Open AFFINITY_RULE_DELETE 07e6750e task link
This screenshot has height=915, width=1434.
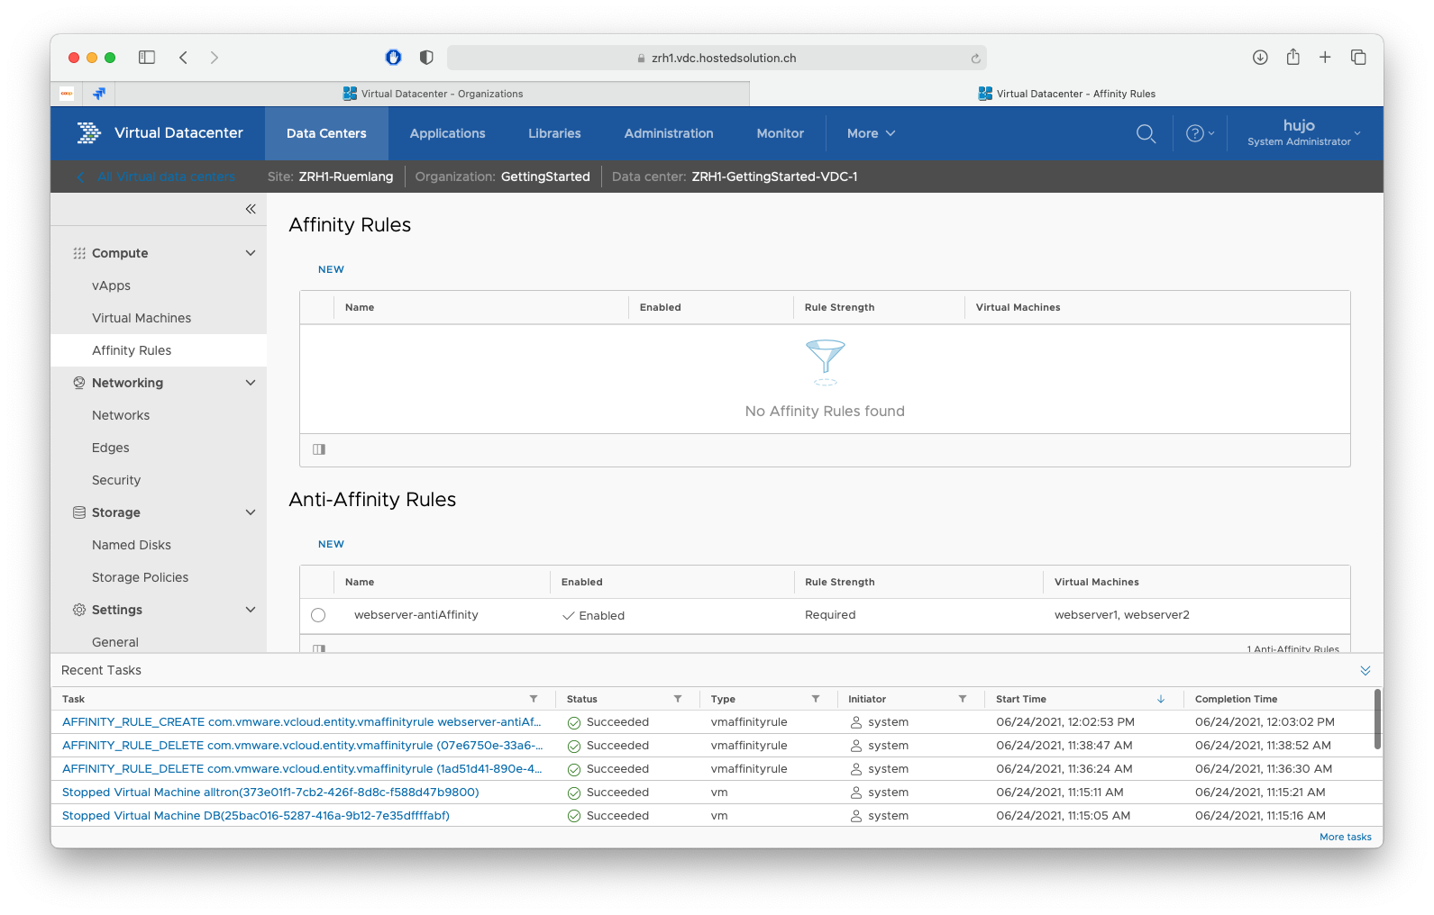(302, 746)
